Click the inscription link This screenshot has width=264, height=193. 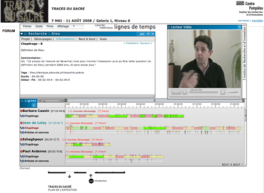point(258,21)
